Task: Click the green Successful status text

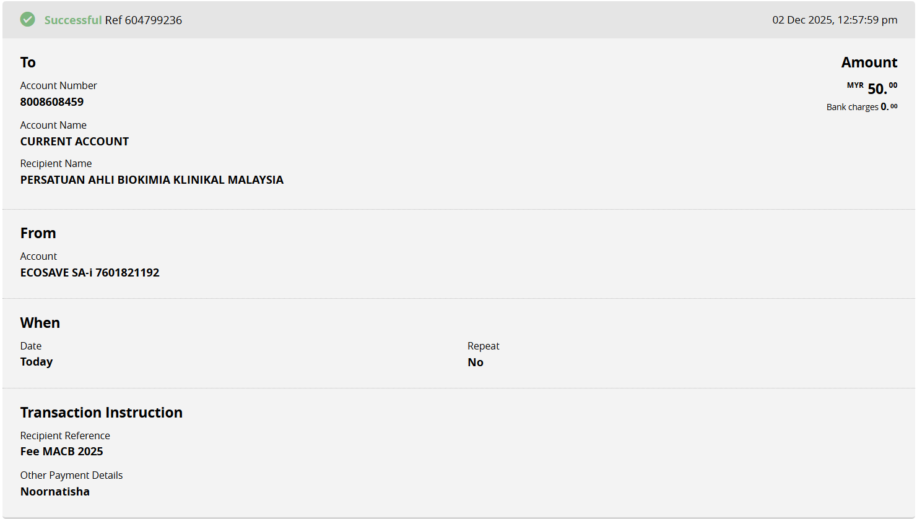Action: coord(73,20)
